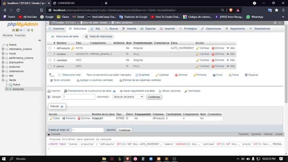Check the idProducto row checkbox

click(x=50, y=48)
